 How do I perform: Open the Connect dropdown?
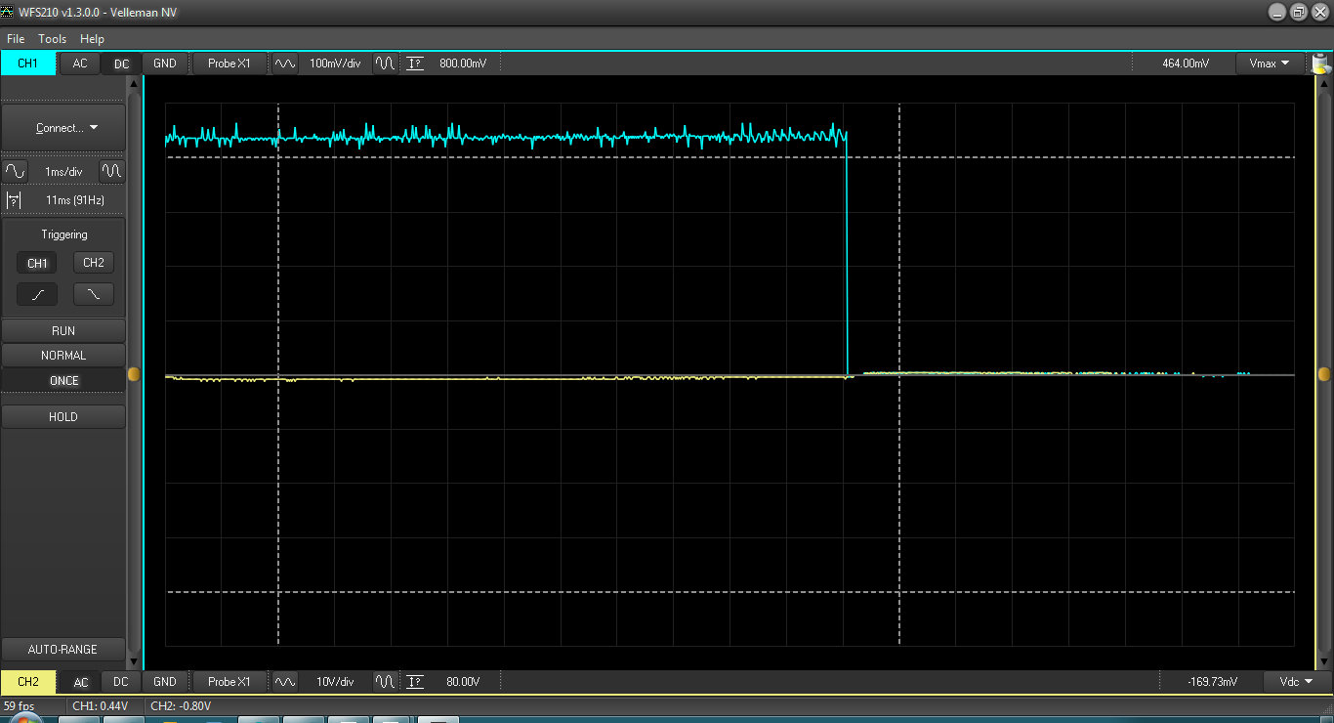(x=64, y=128)
